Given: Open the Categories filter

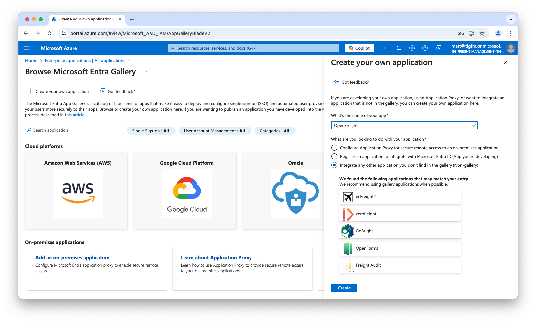Looking at the screenshot, I should 275,131.
